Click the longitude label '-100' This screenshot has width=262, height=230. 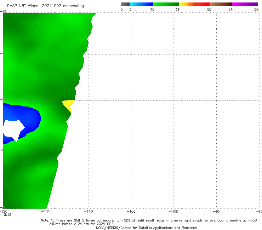[x=173, y=211]
